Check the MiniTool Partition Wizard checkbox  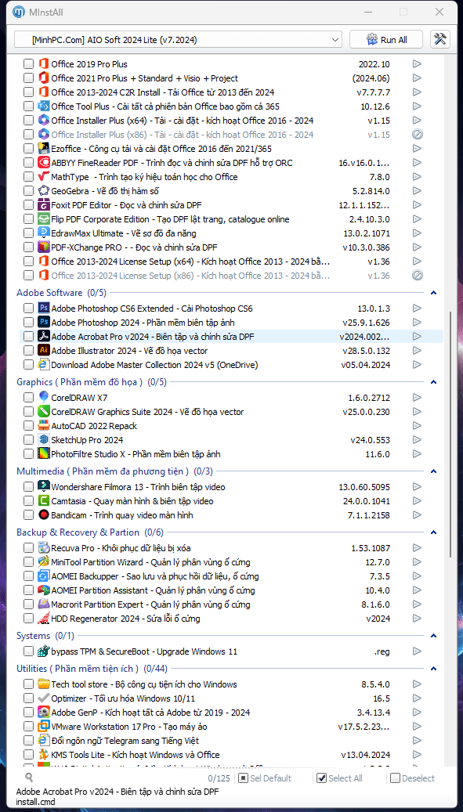(29, 562)
